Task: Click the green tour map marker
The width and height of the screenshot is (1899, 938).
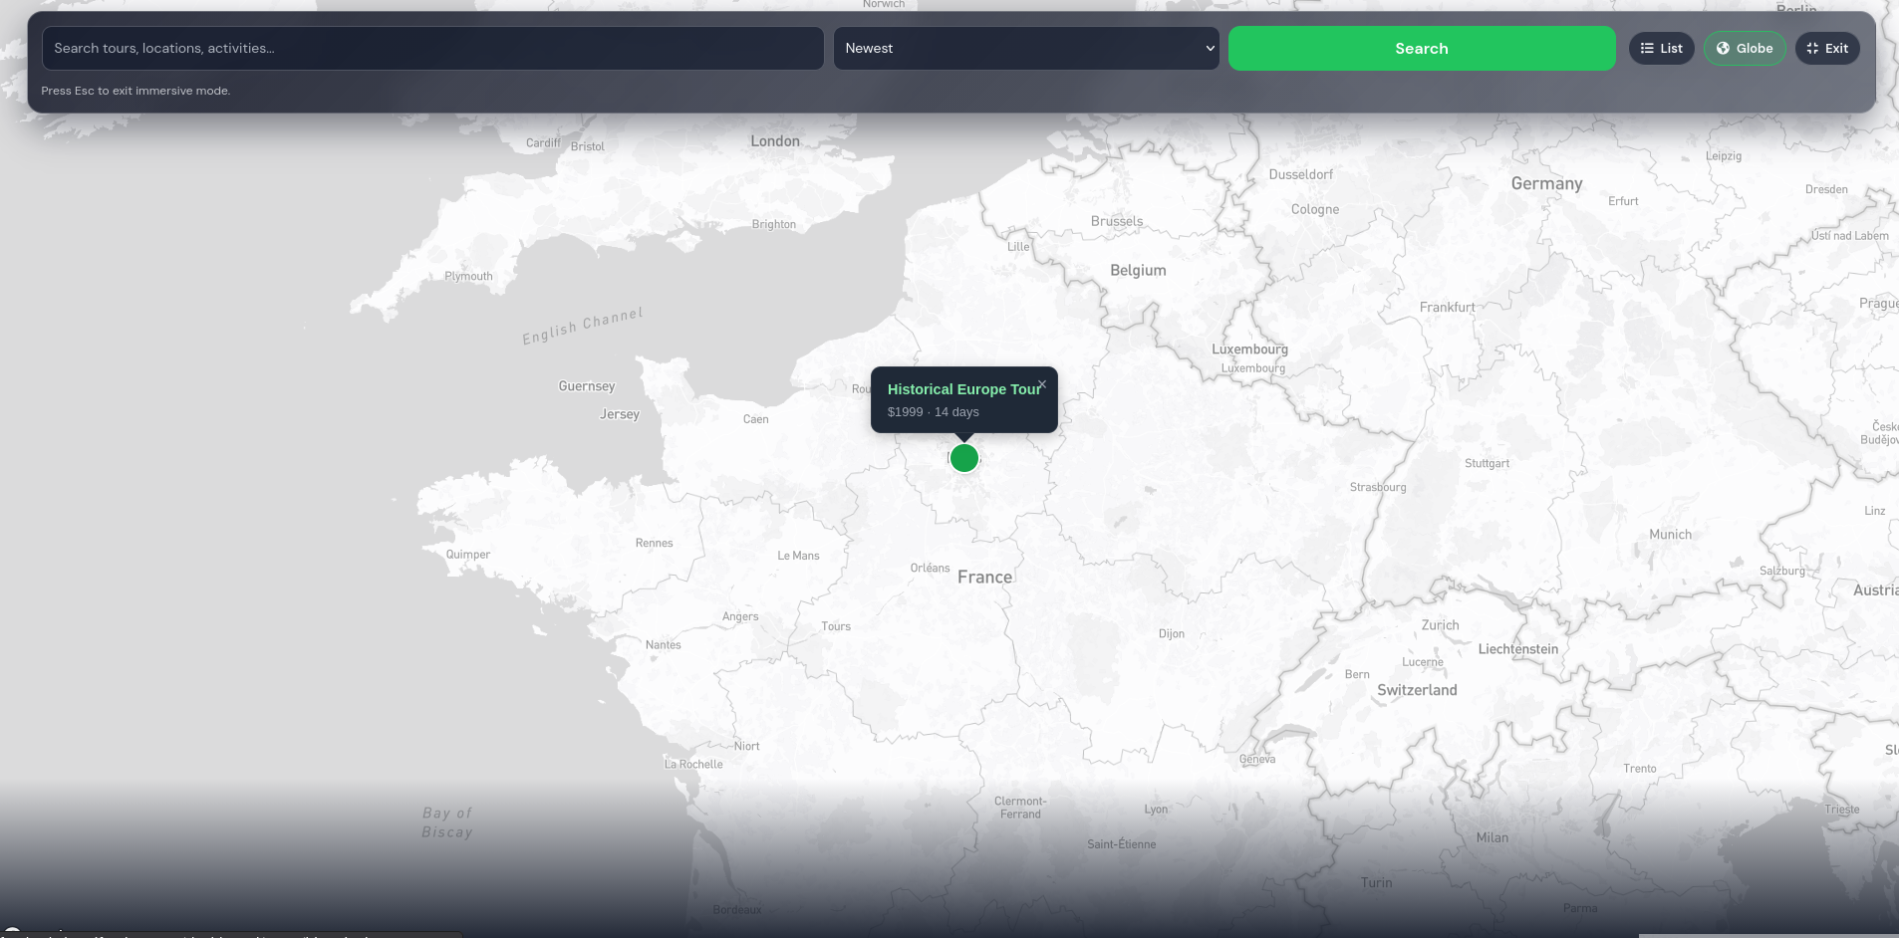Action: tap(964, 458)
